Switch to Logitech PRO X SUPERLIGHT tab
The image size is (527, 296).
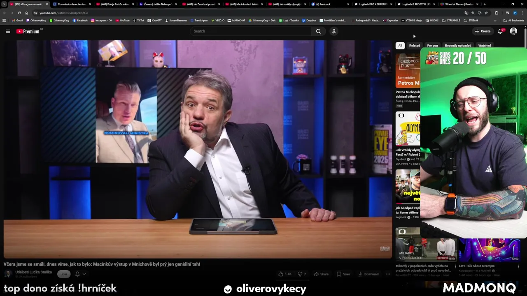(x=373, y=4)
